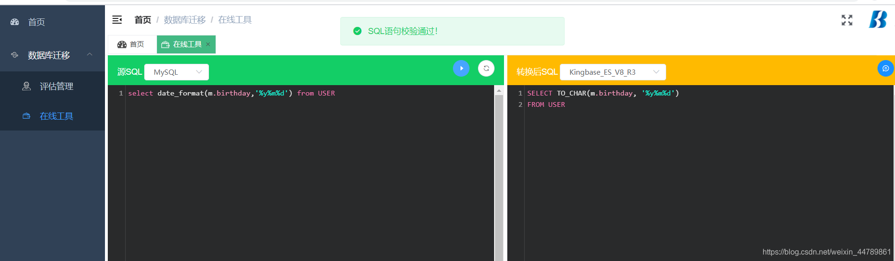Screen dimensions: 895x261
Task: Switch to the 首页 tab
Action: click(132, 44)
